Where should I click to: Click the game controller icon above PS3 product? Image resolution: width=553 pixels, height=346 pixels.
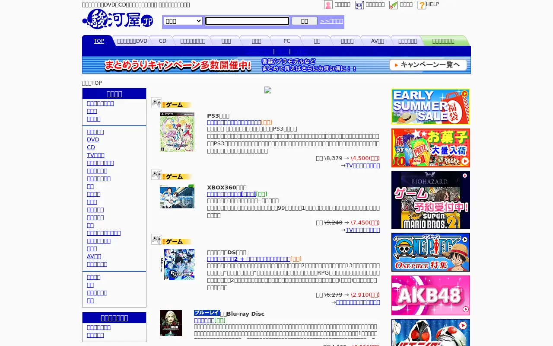pyautogui.click(x=156, y=103)
